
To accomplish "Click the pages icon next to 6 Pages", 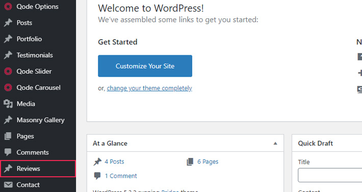I will [190, 162].
